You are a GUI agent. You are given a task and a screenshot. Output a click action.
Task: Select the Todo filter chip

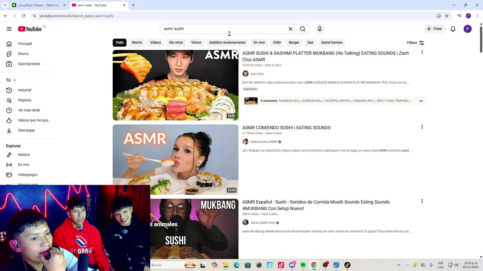120,43
